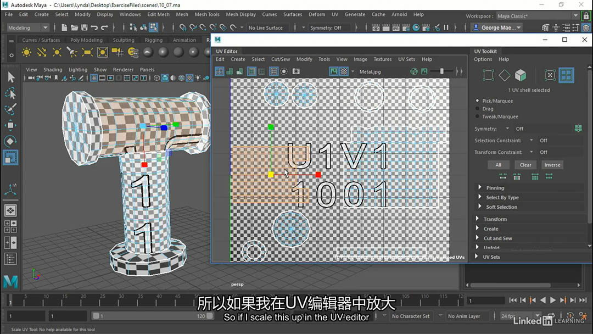Activate the Rotate tool in the toolbox

tap(10, 141)
